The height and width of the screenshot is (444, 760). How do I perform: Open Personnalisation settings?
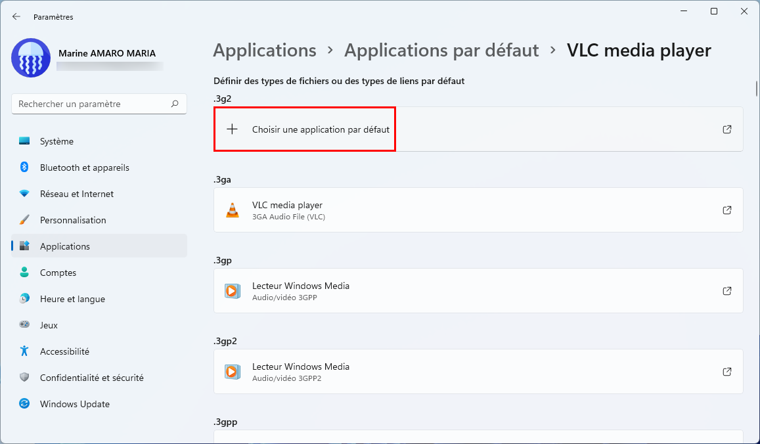[x=99, y=219]
